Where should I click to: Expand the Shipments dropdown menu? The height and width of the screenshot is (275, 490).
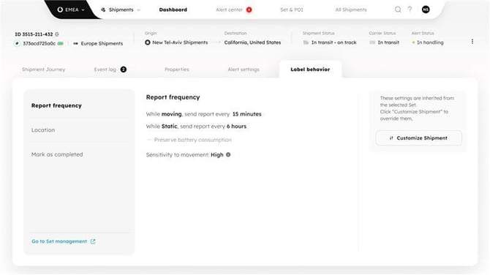[121, 10]
